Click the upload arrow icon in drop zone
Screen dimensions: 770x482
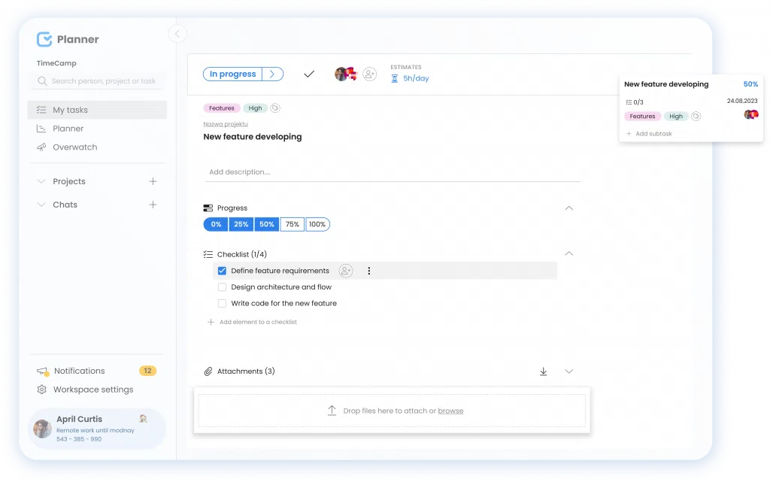pos(332,411)
